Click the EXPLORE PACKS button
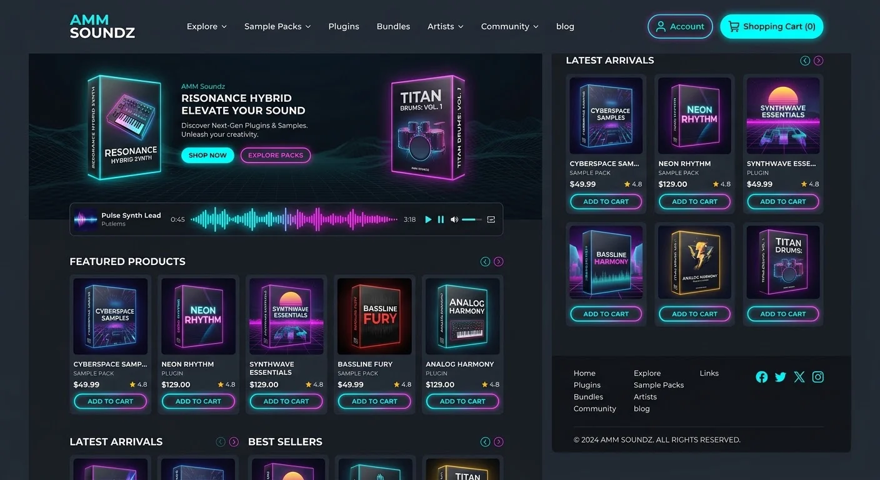This screenshot has height=480, width=880. [x=276, y=155]
